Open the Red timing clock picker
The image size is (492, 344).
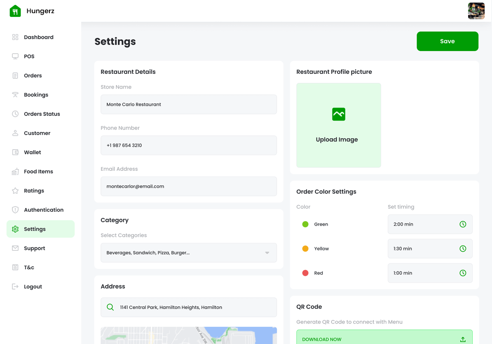click(x=463, y=273)
